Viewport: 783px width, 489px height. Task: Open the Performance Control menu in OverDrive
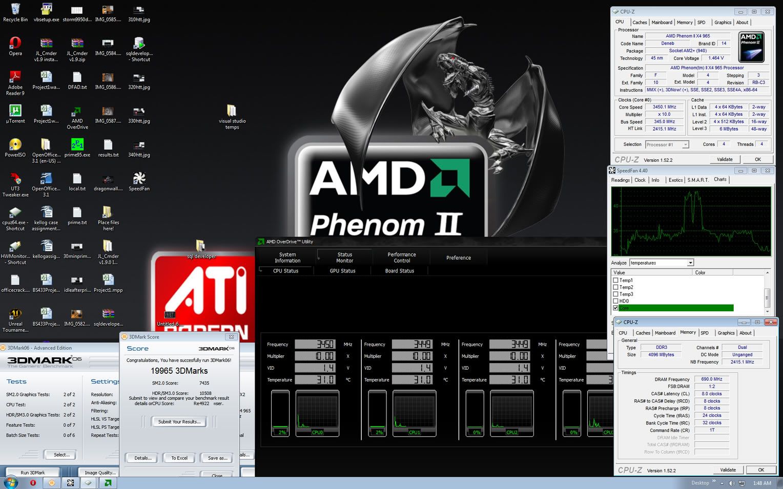[402, 258]
